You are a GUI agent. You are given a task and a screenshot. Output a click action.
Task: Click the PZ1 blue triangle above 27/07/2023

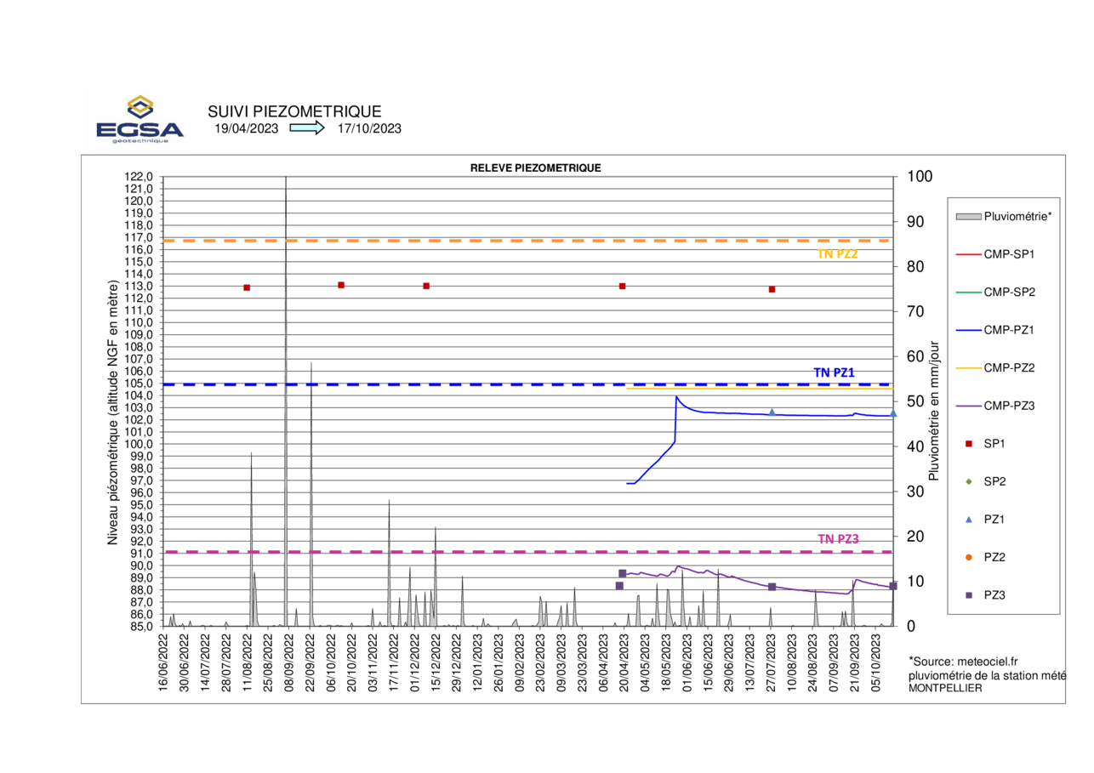[x=772, y=412]
